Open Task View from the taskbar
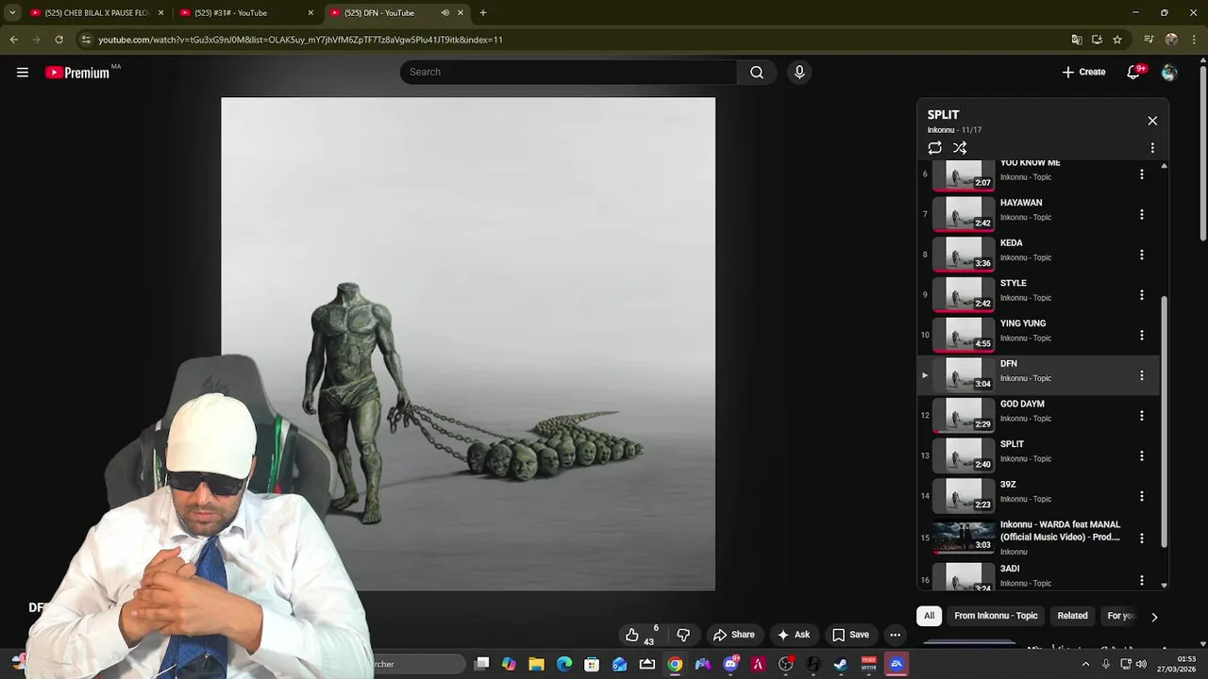Image resolution: width=1208 pixels, height=679 pixels. pyautogui.click(x=481, y=664)
